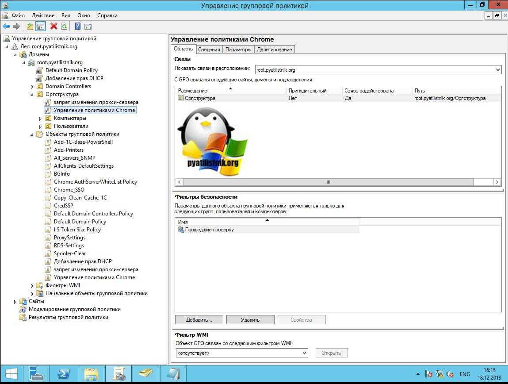Open PowerShell from the taskbar
This screenshot has width=508, height=384.
tap(64, 374)
